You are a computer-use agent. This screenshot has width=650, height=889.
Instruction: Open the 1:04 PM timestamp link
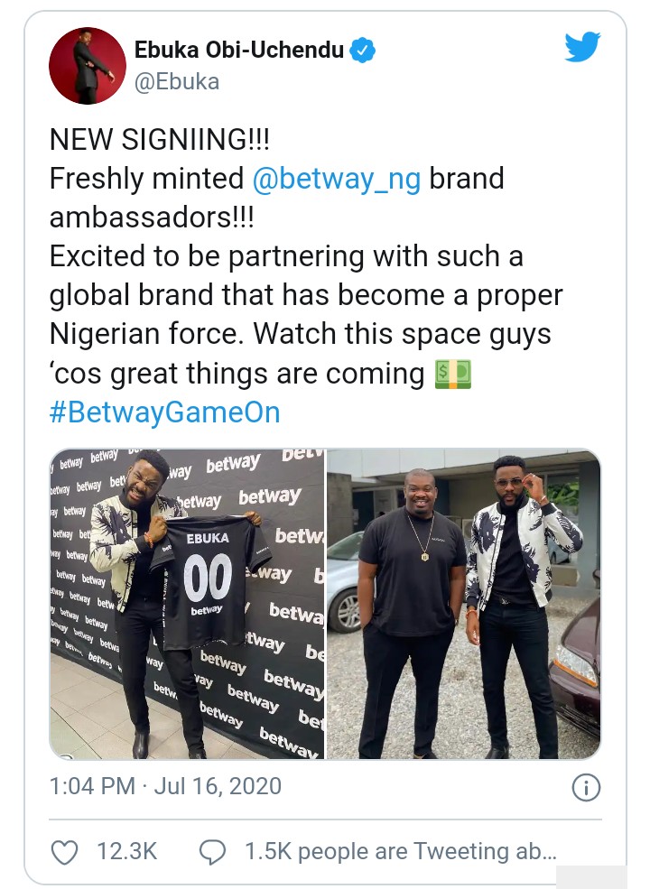coord(91,786)
